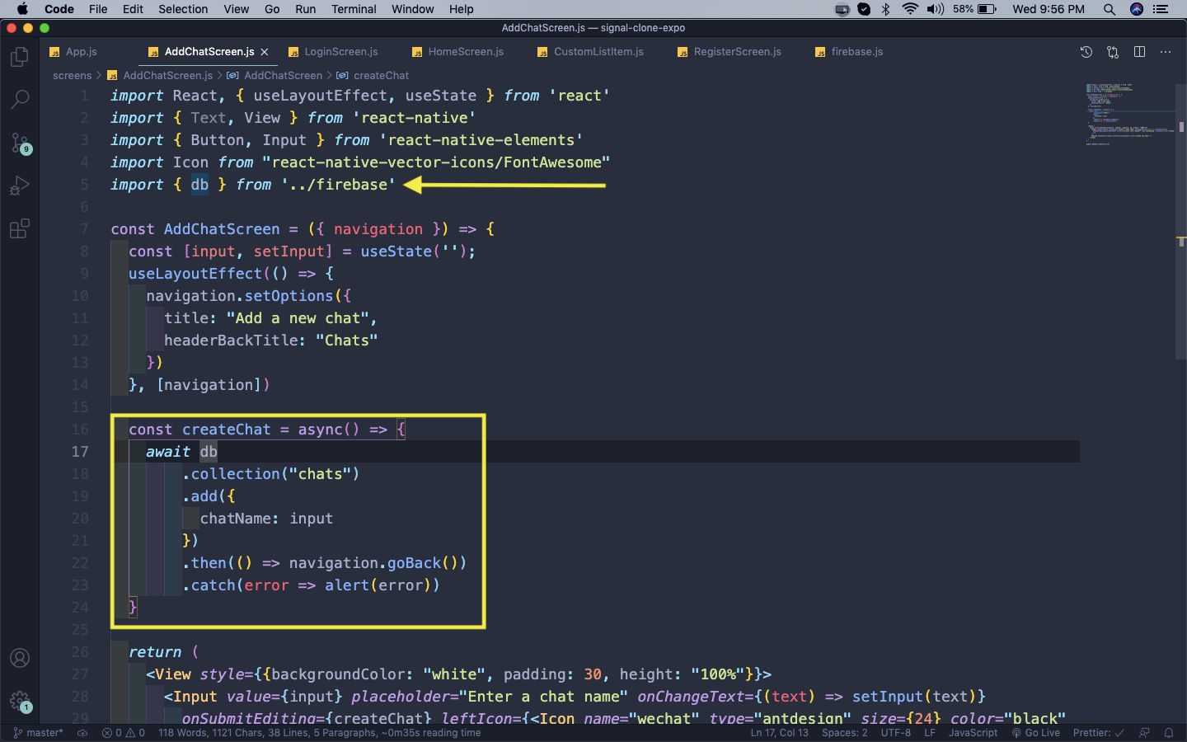Image resolution: width=1187 pixels, height=742 pixels.
Task: Click the screens folder breadcrumb
Action: point(73,75)
